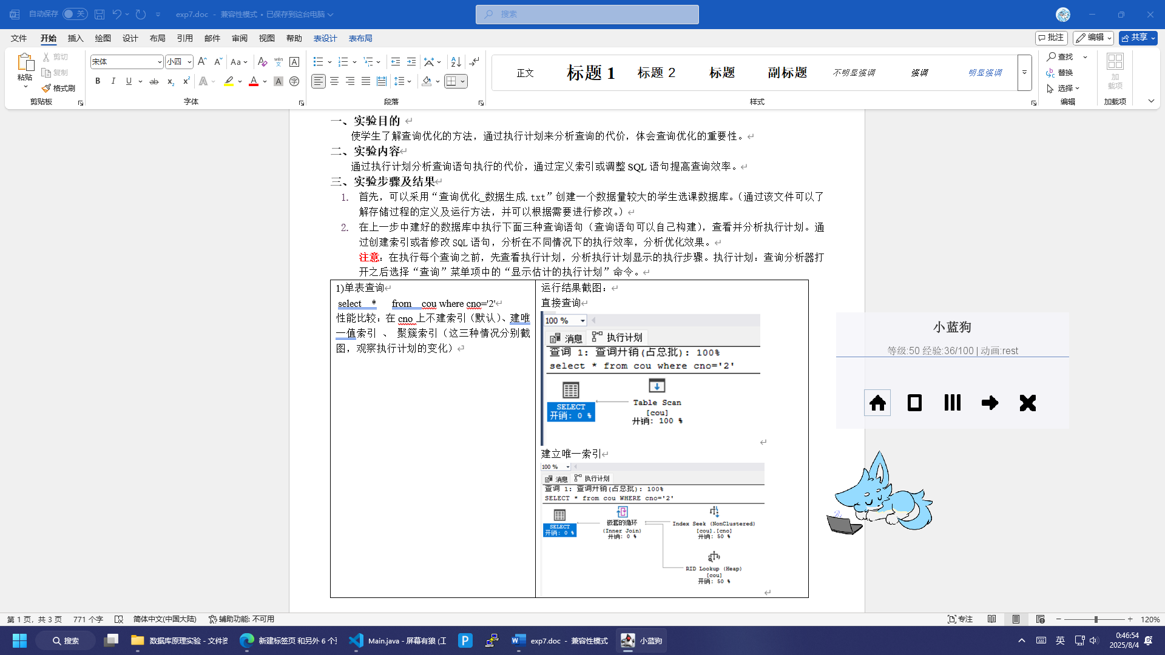The image size is (1165, 655).
Task: Toggle italic formatting
Action: 113,81
